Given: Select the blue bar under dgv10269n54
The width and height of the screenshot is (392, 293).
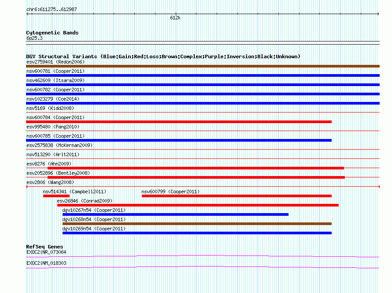Looking at the screenshot, I should coord(197,233).
